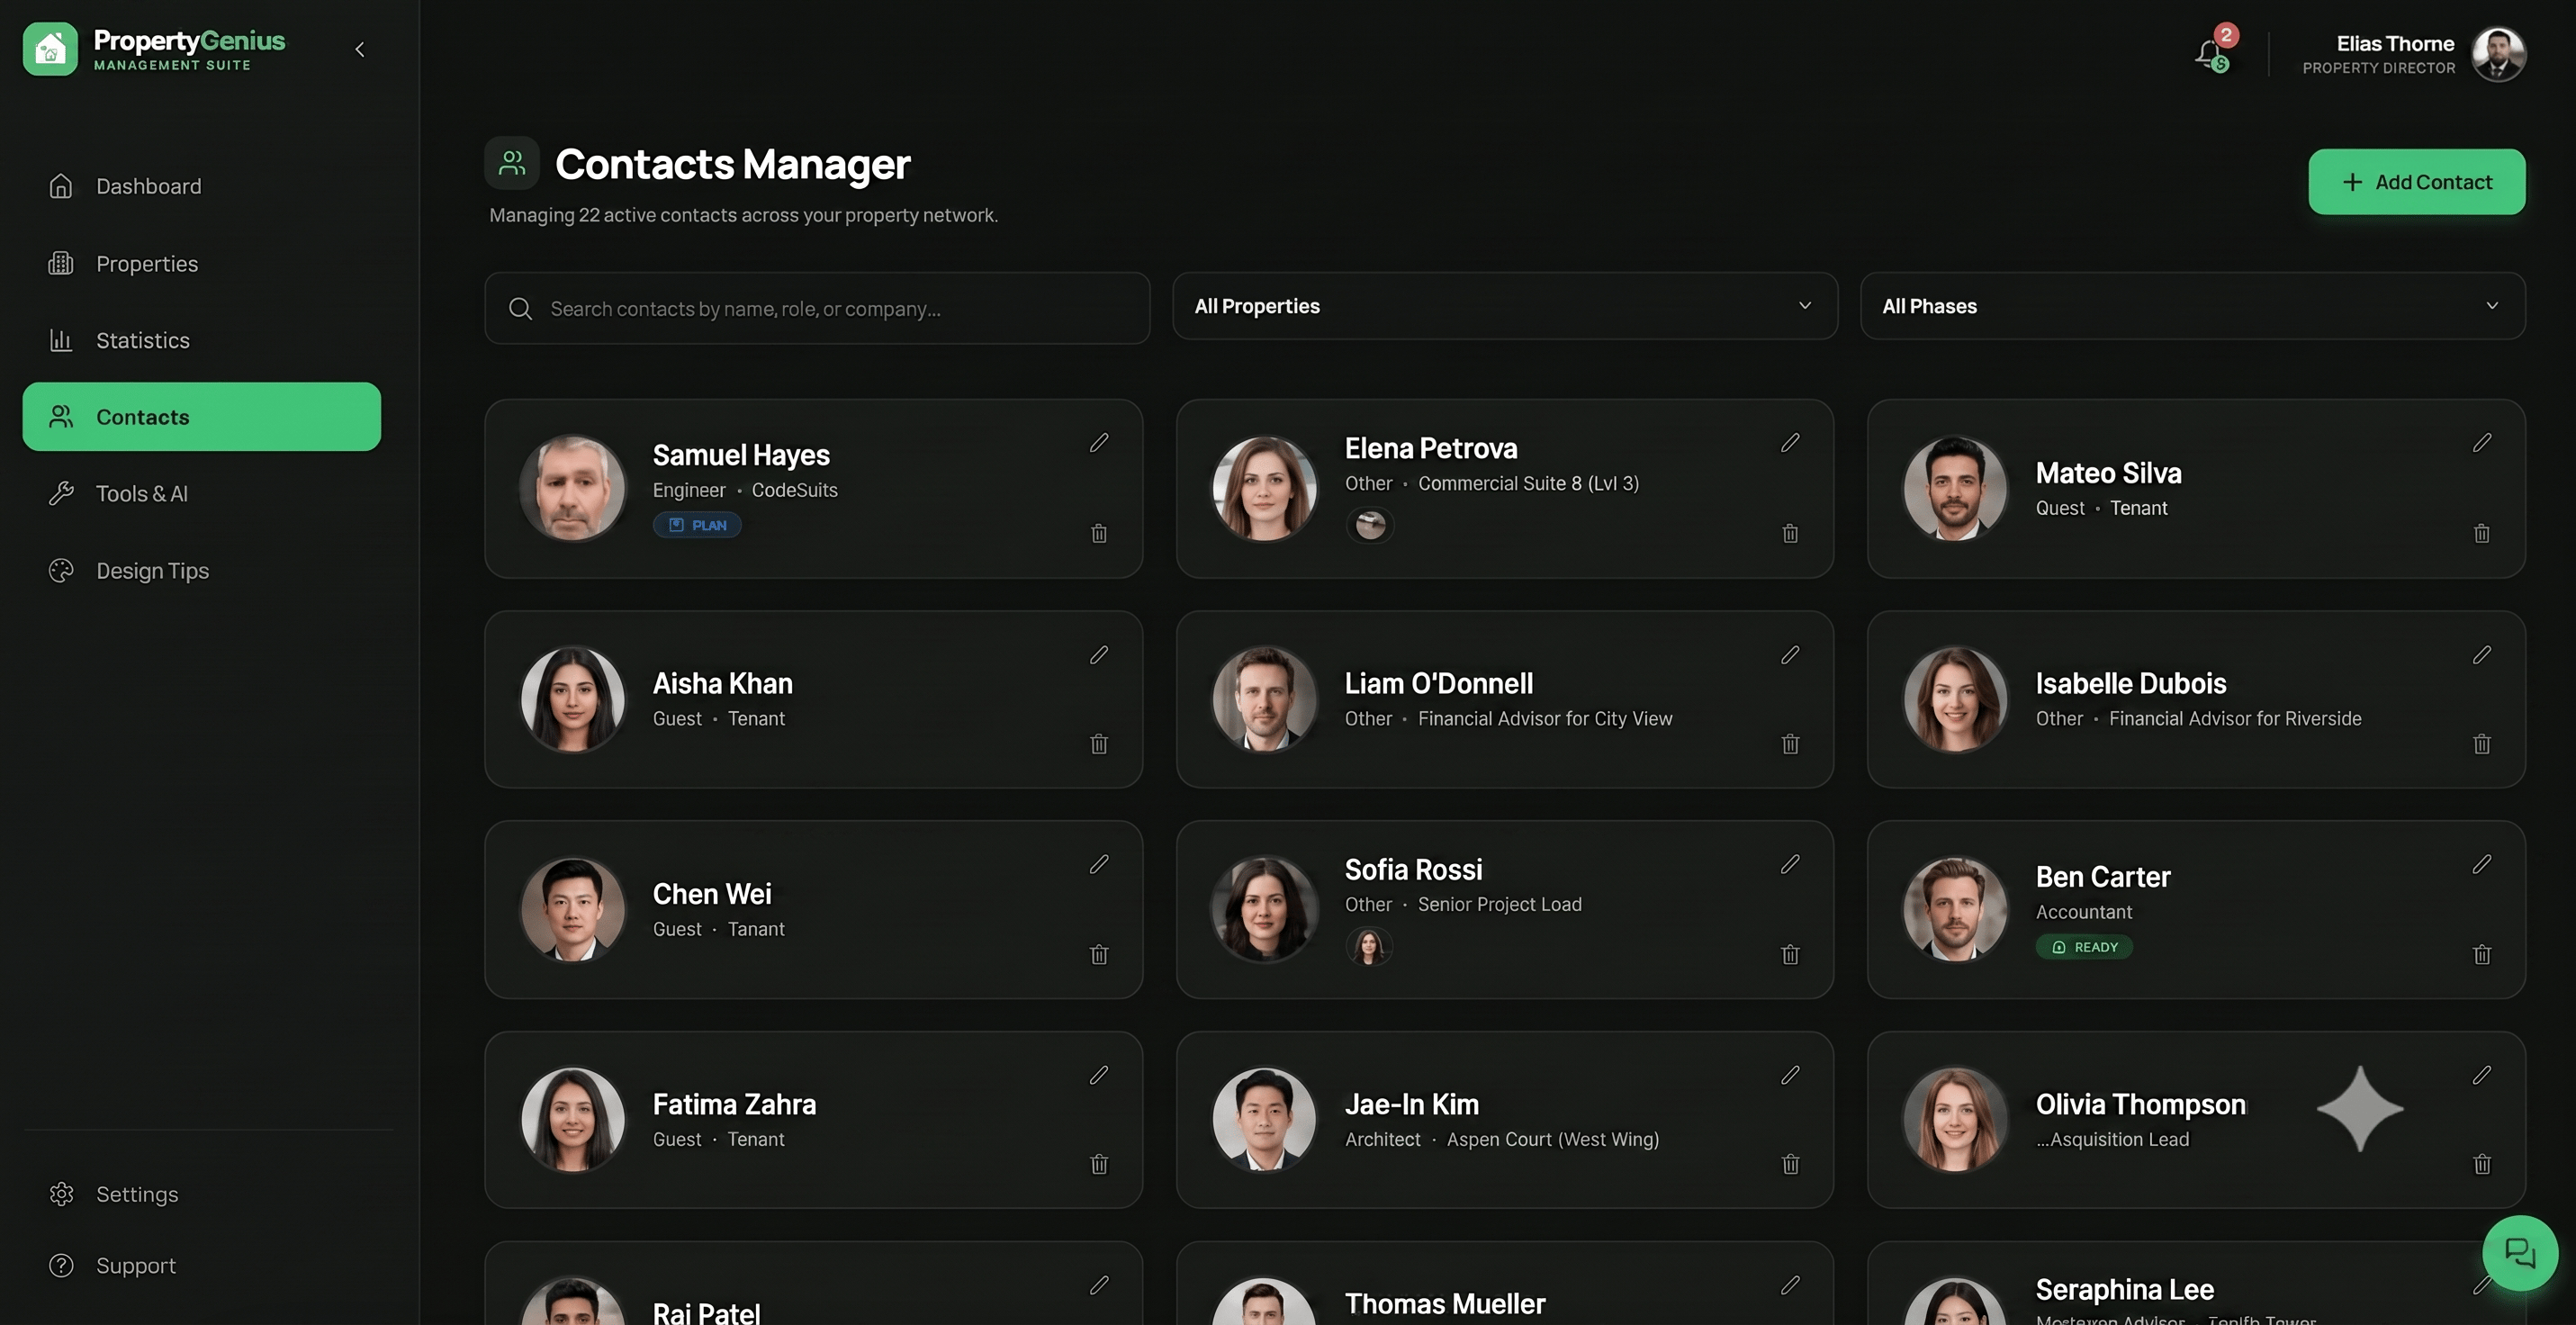Delete Aisha Khan contact
This screenshot has width=2576, height=1325.
(x=1099, y=744)
